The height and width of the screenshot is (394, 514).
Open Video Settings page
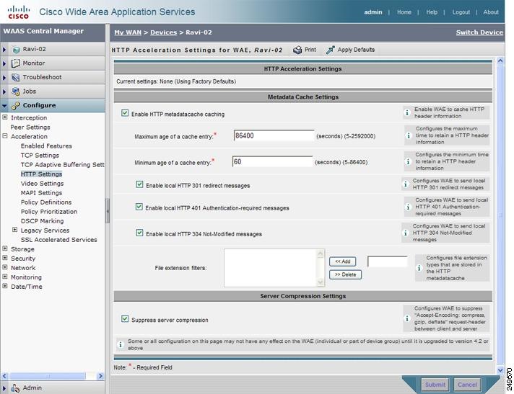tap(43, 184)
